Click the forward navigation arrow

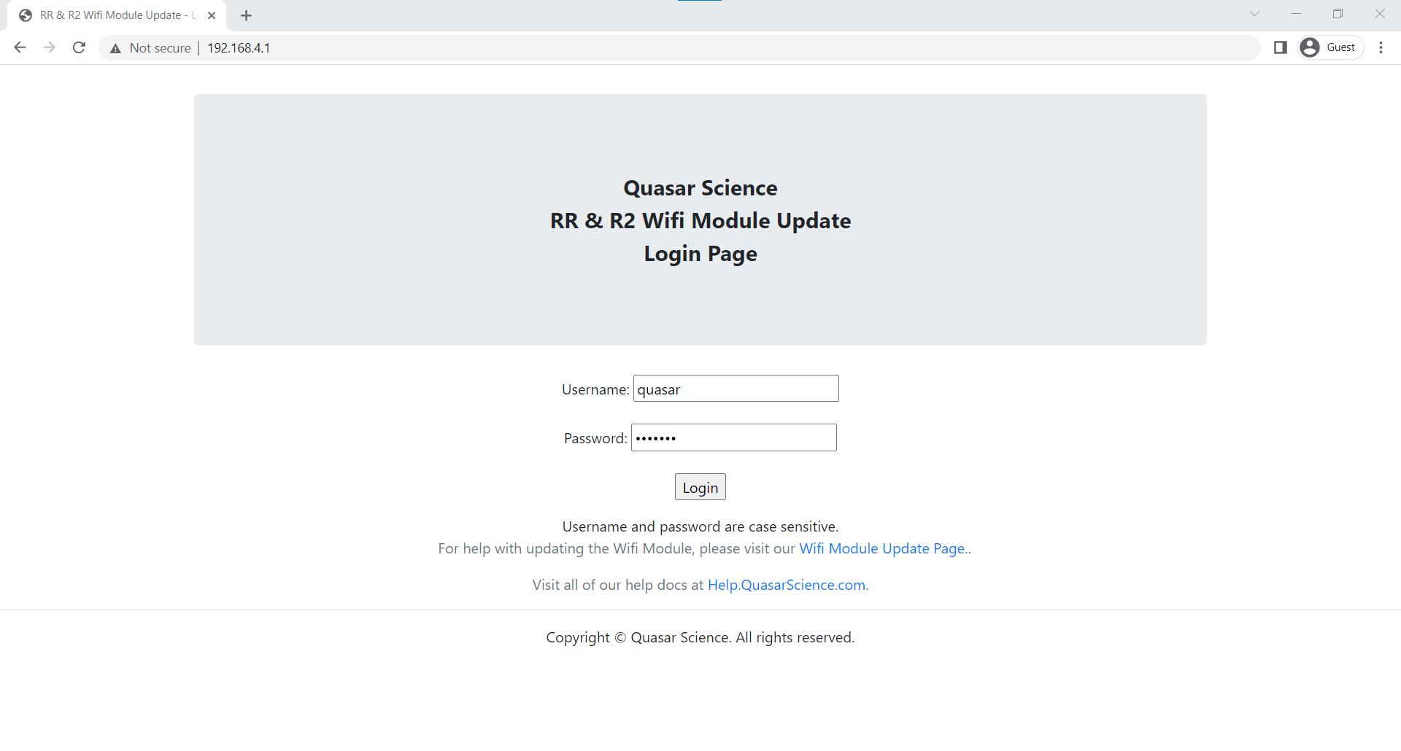point(49,47)
